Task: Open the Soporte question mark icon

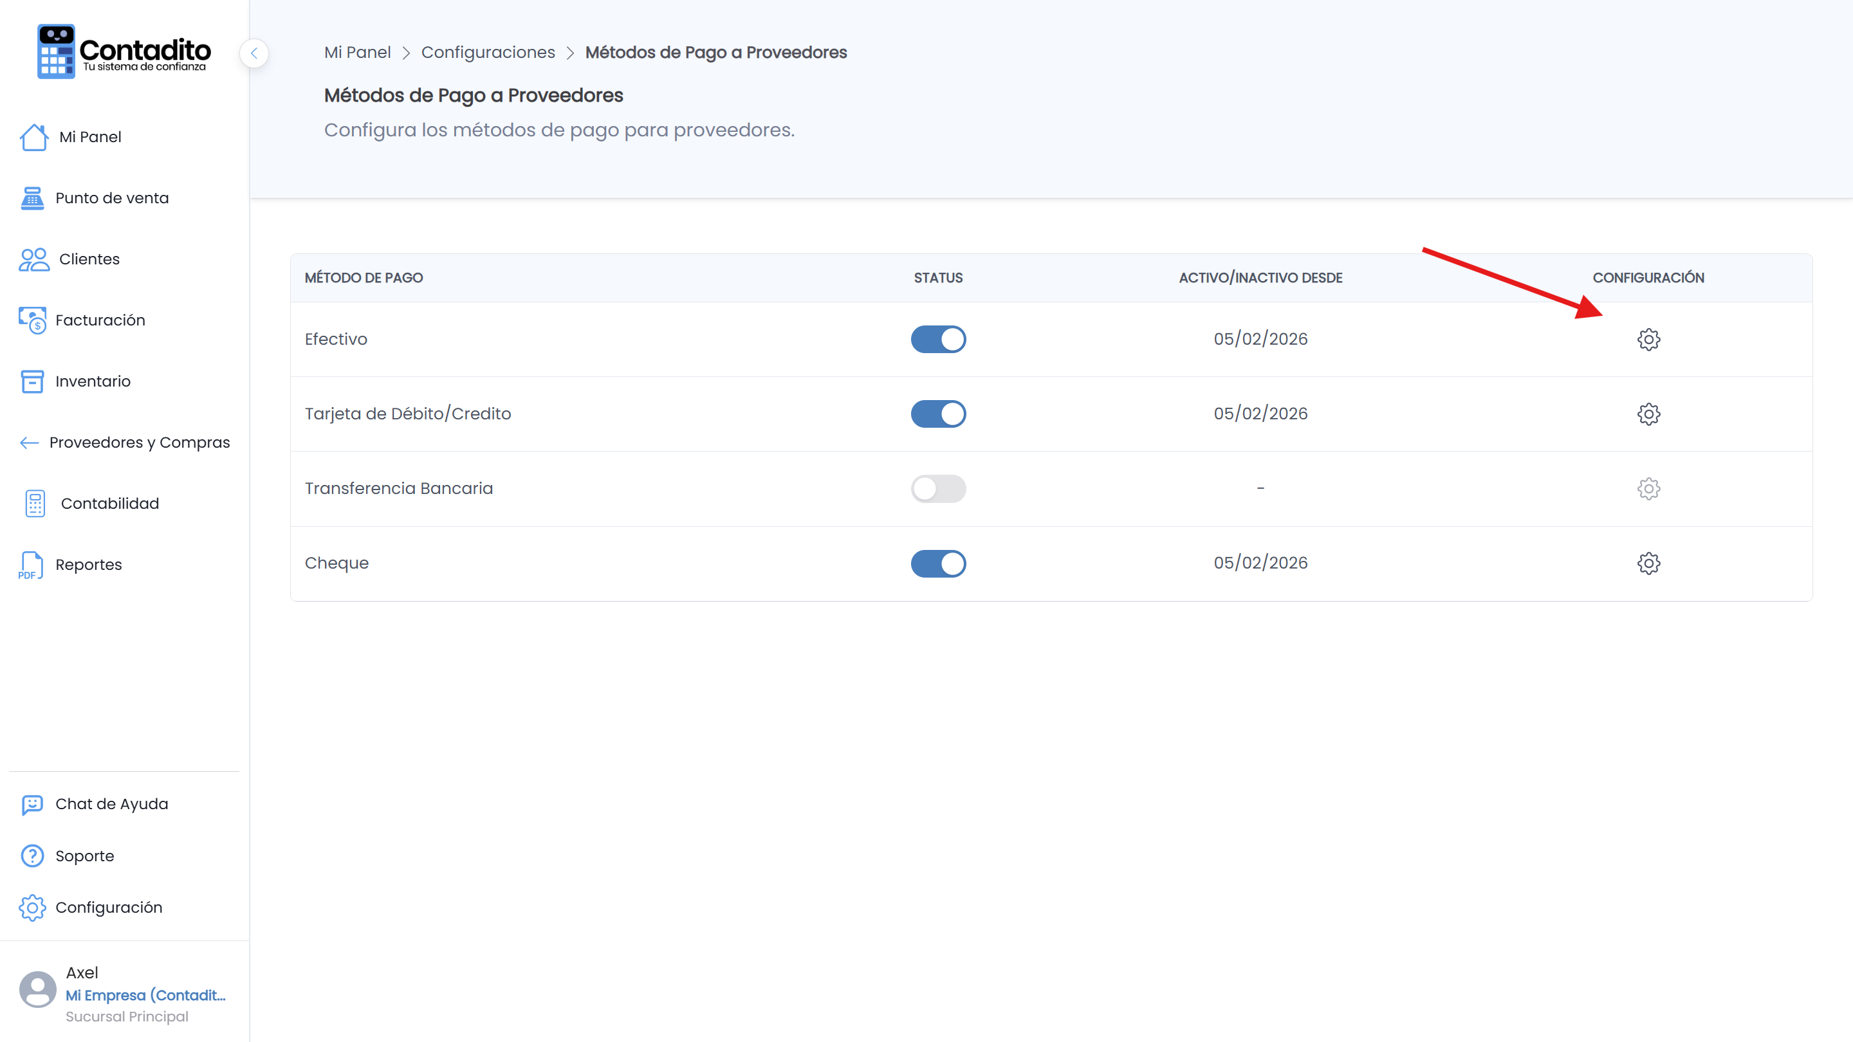Action: click(32, 855)
